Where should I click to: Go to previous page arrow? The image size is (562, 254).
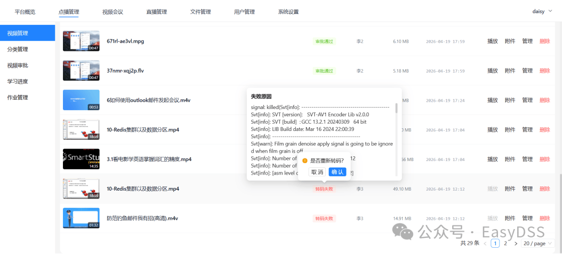485,244
